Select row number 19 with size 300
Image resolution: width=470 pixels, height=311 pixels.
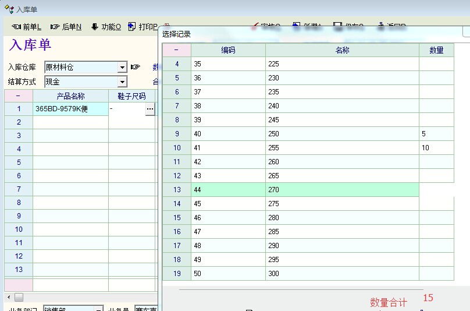click(177, 274)
